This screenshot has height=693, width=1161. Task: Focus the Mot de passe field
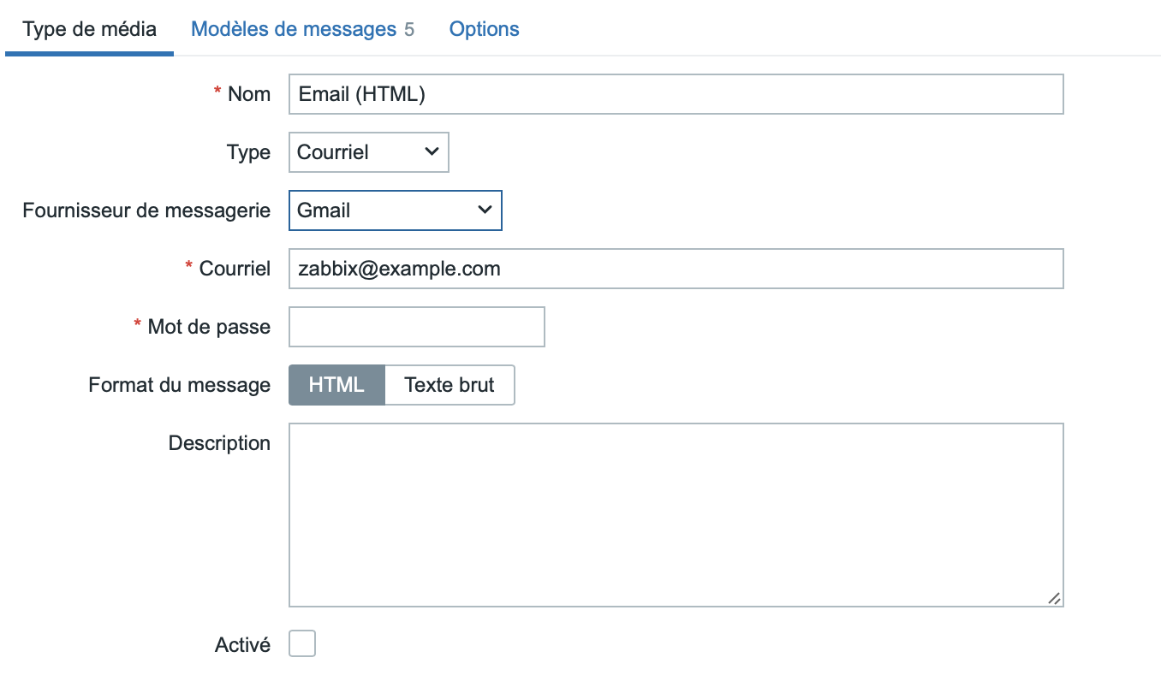(x=416, y=327)
